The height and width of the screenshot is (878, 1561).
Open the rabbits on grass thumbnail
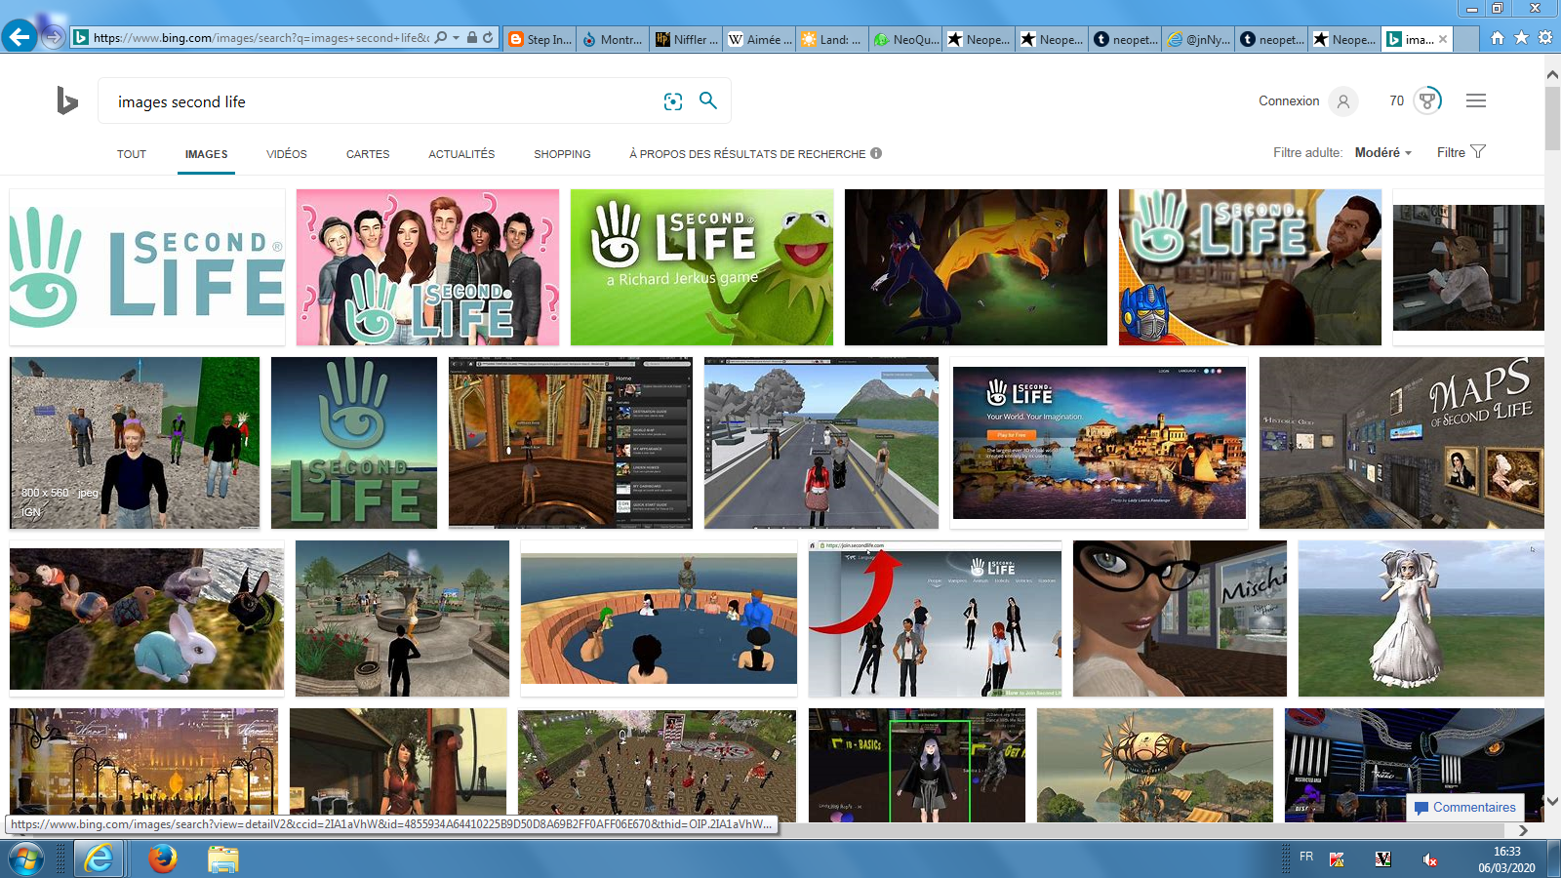coord(146,619)
